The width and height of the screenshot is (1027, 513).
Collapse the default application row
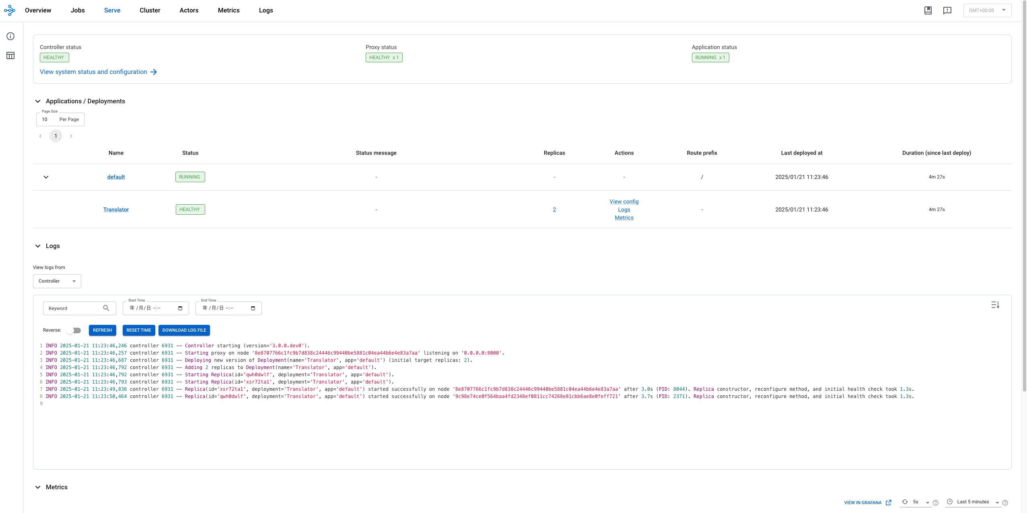click(x=46, y=177)
